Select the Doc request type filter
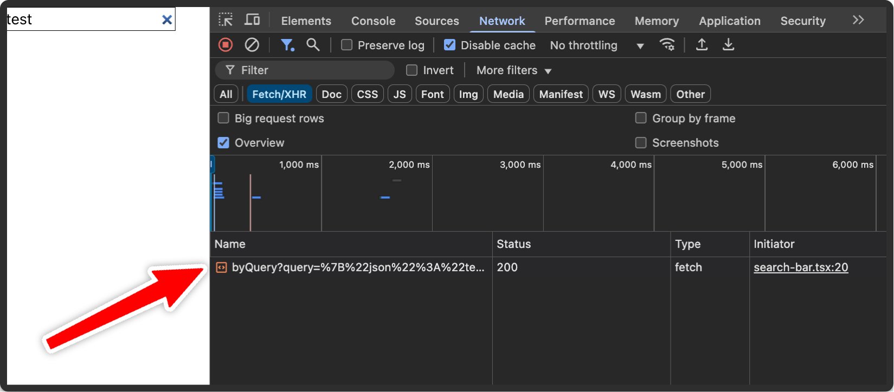 click(331, 94)
